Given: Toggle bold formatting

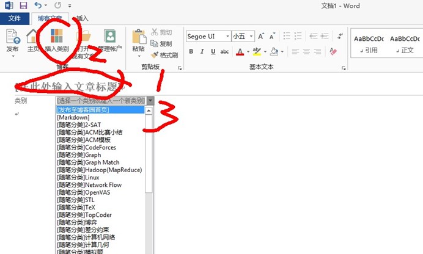Looking at the screenshot, I should click(x=191, y=51).
